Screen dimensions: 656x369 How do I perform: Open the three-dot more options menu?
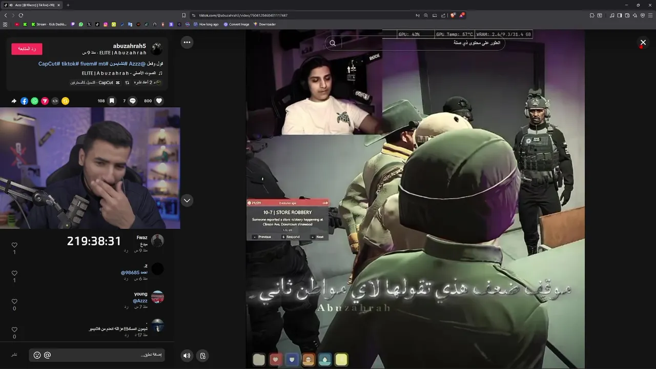click(x=187, y=42)
